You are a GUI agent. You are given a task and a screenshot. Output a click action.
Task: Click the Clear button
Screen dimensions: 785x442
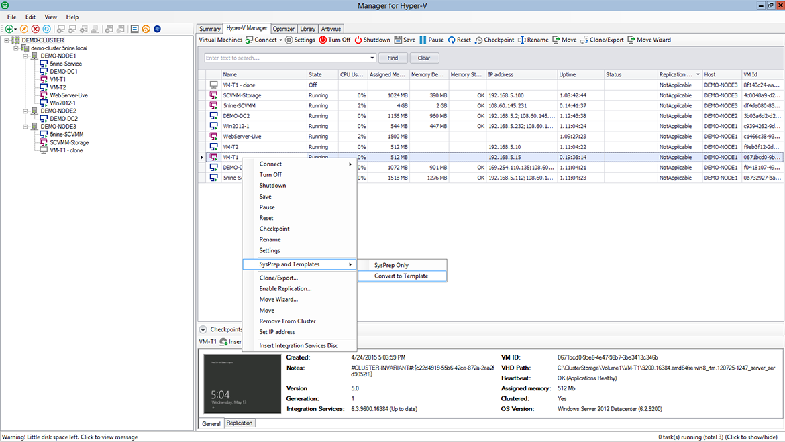click(x=424, y=58)
